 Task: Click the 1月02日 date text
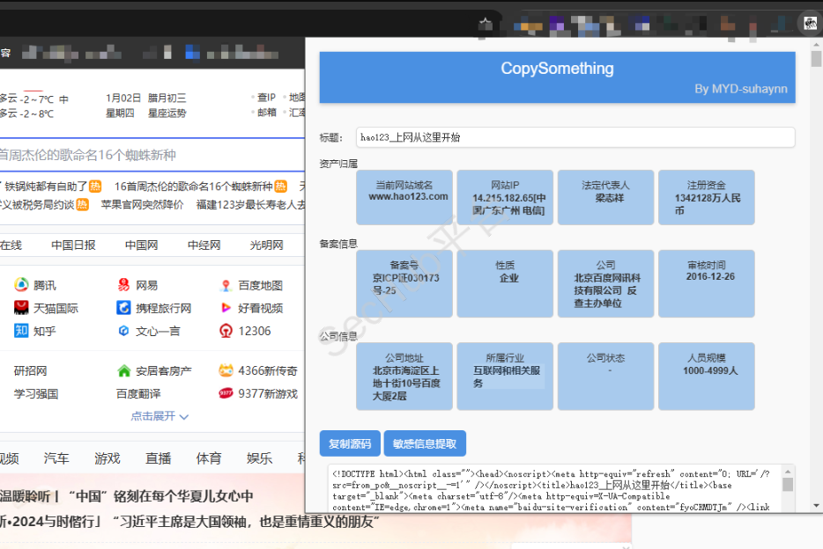point(123,98)
